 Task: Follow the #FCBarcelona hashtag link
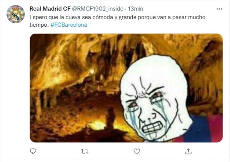pyautogui.click(x=69, y=25)
